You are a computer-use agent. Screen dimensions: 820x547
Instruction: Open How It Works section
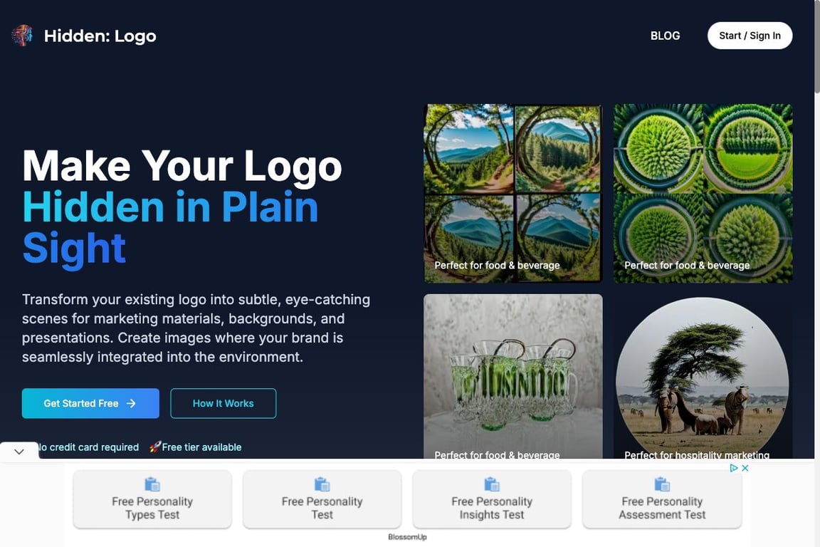point(224,403)
